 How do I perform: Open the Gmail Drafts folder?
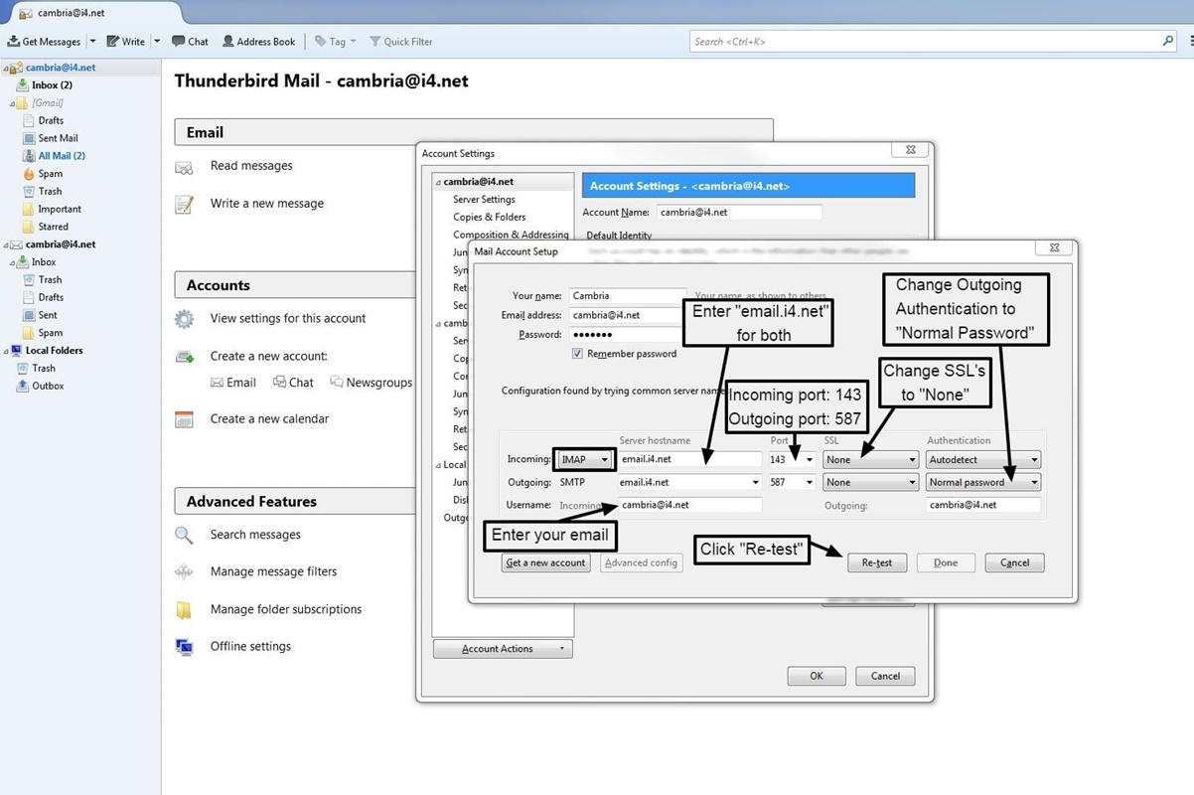click(51, 120)
